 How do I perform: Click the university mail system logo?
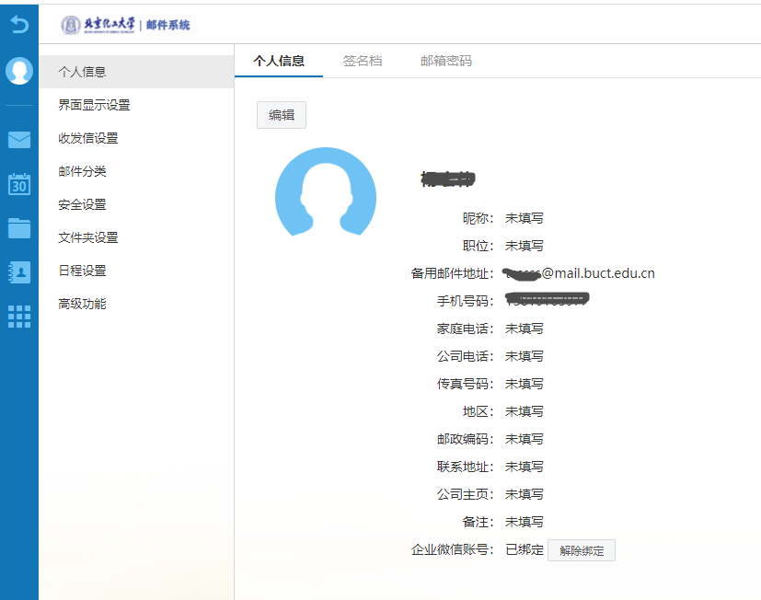click(125, 25)
